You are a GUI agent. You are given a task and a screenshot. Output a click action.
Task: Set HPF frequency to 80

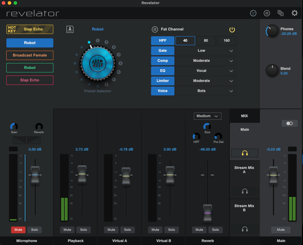click(206, 41)
